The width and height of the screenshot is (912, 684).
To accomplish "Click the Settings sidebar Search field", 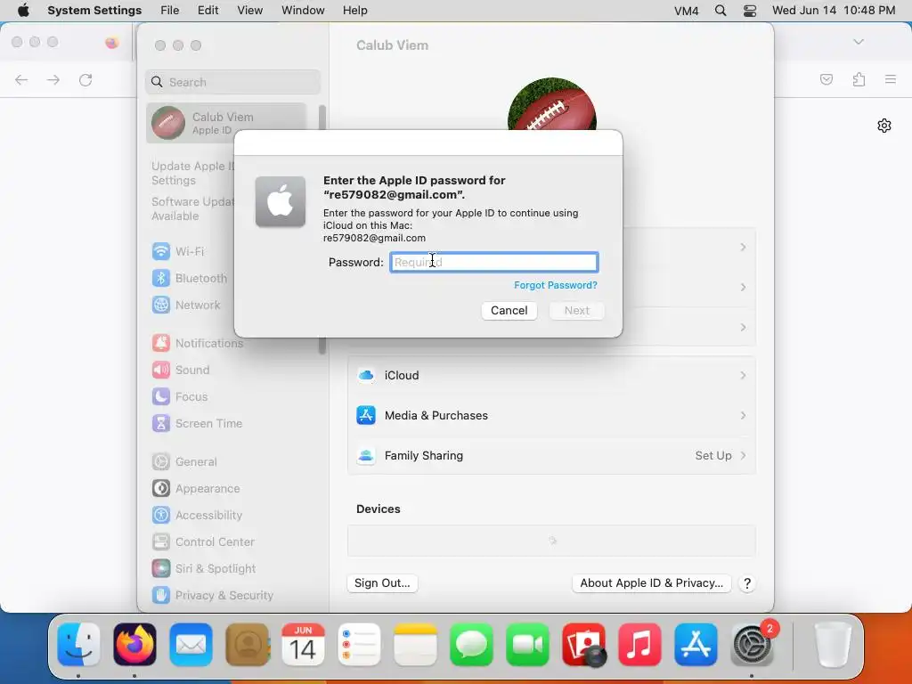I will [x=232, y=82].
